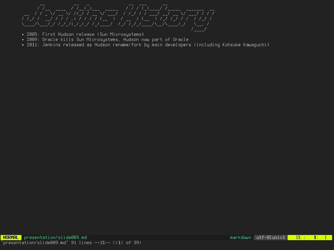This screenshot has width=334, height=250.
Task: Click the "((1) of 39)" file counter
Action: pyautogui.click(x=127, y=243)
